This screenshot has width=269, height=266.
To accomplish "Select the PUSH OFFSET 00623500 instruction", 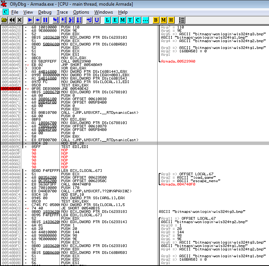I will pyautogui.click(x=84, y=178).
